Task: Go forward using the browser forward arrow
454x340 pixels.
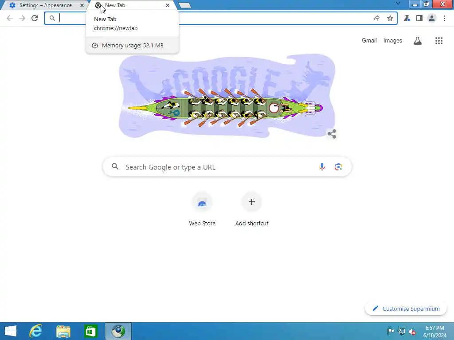Action: pos(22,18)
